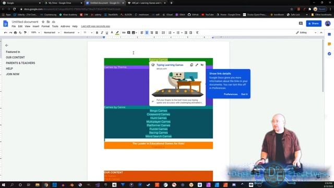
Task: Clear formatting with the toolbar icon
Action: coord(197,32)
